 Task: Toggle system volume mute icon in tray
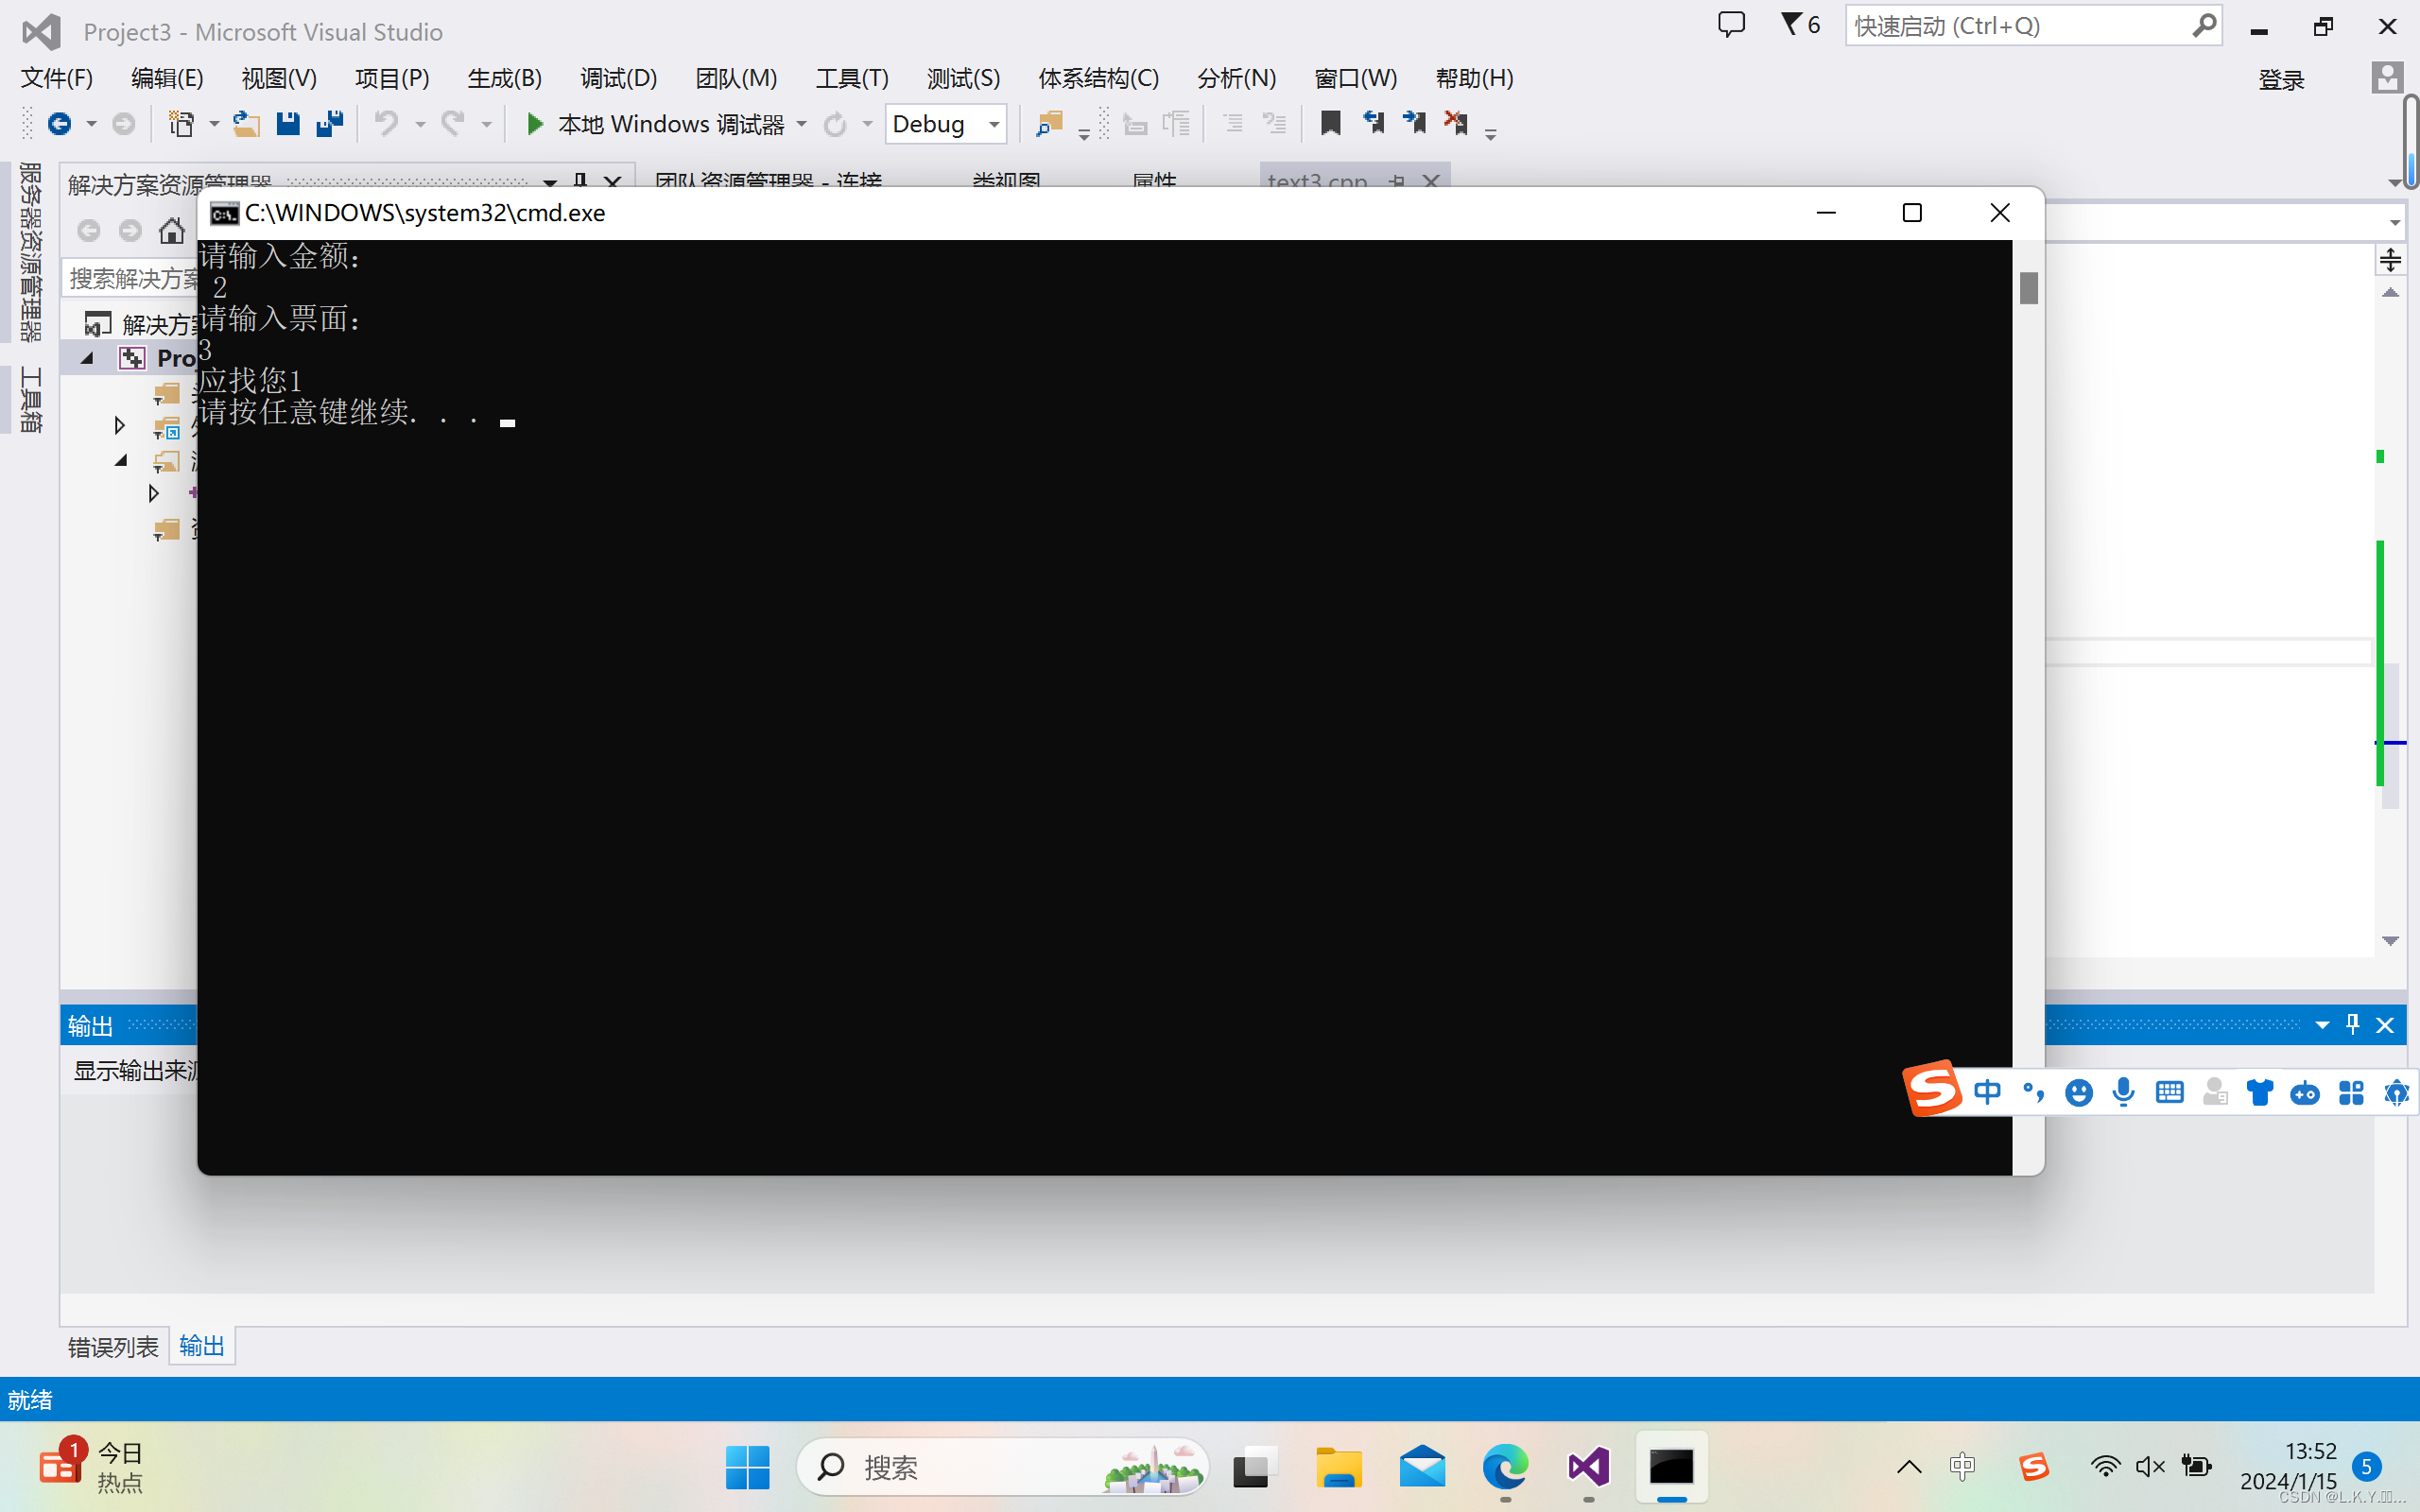(x=2149, y=1467)
